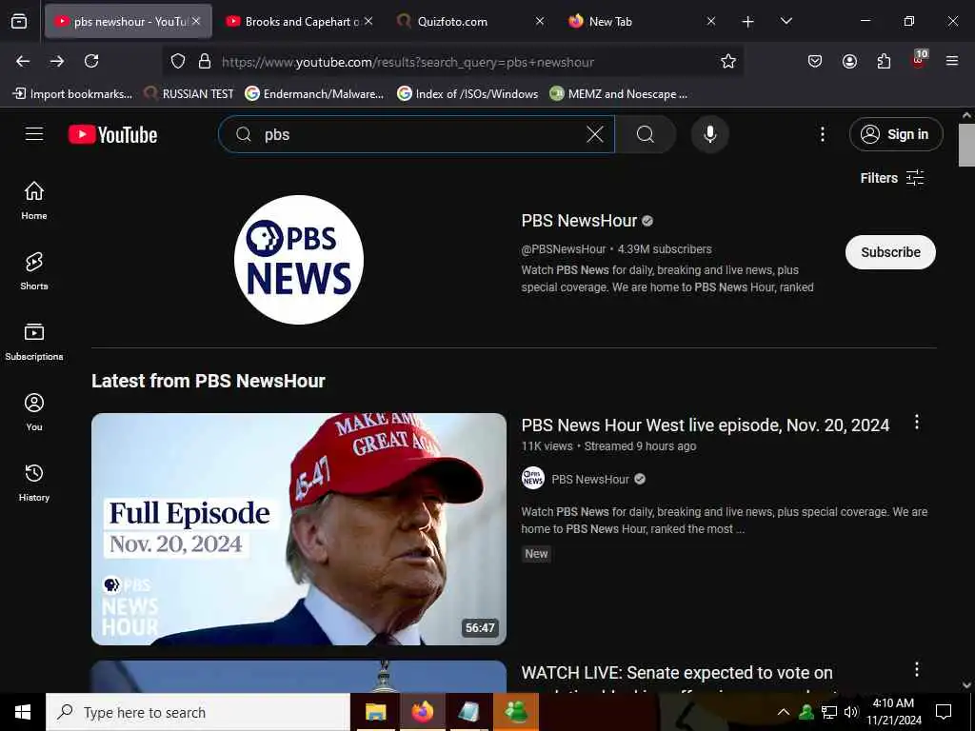The image size is (975, 731).
Task: Open clock showing 4:10 AM
Action: tap(894, 712)
